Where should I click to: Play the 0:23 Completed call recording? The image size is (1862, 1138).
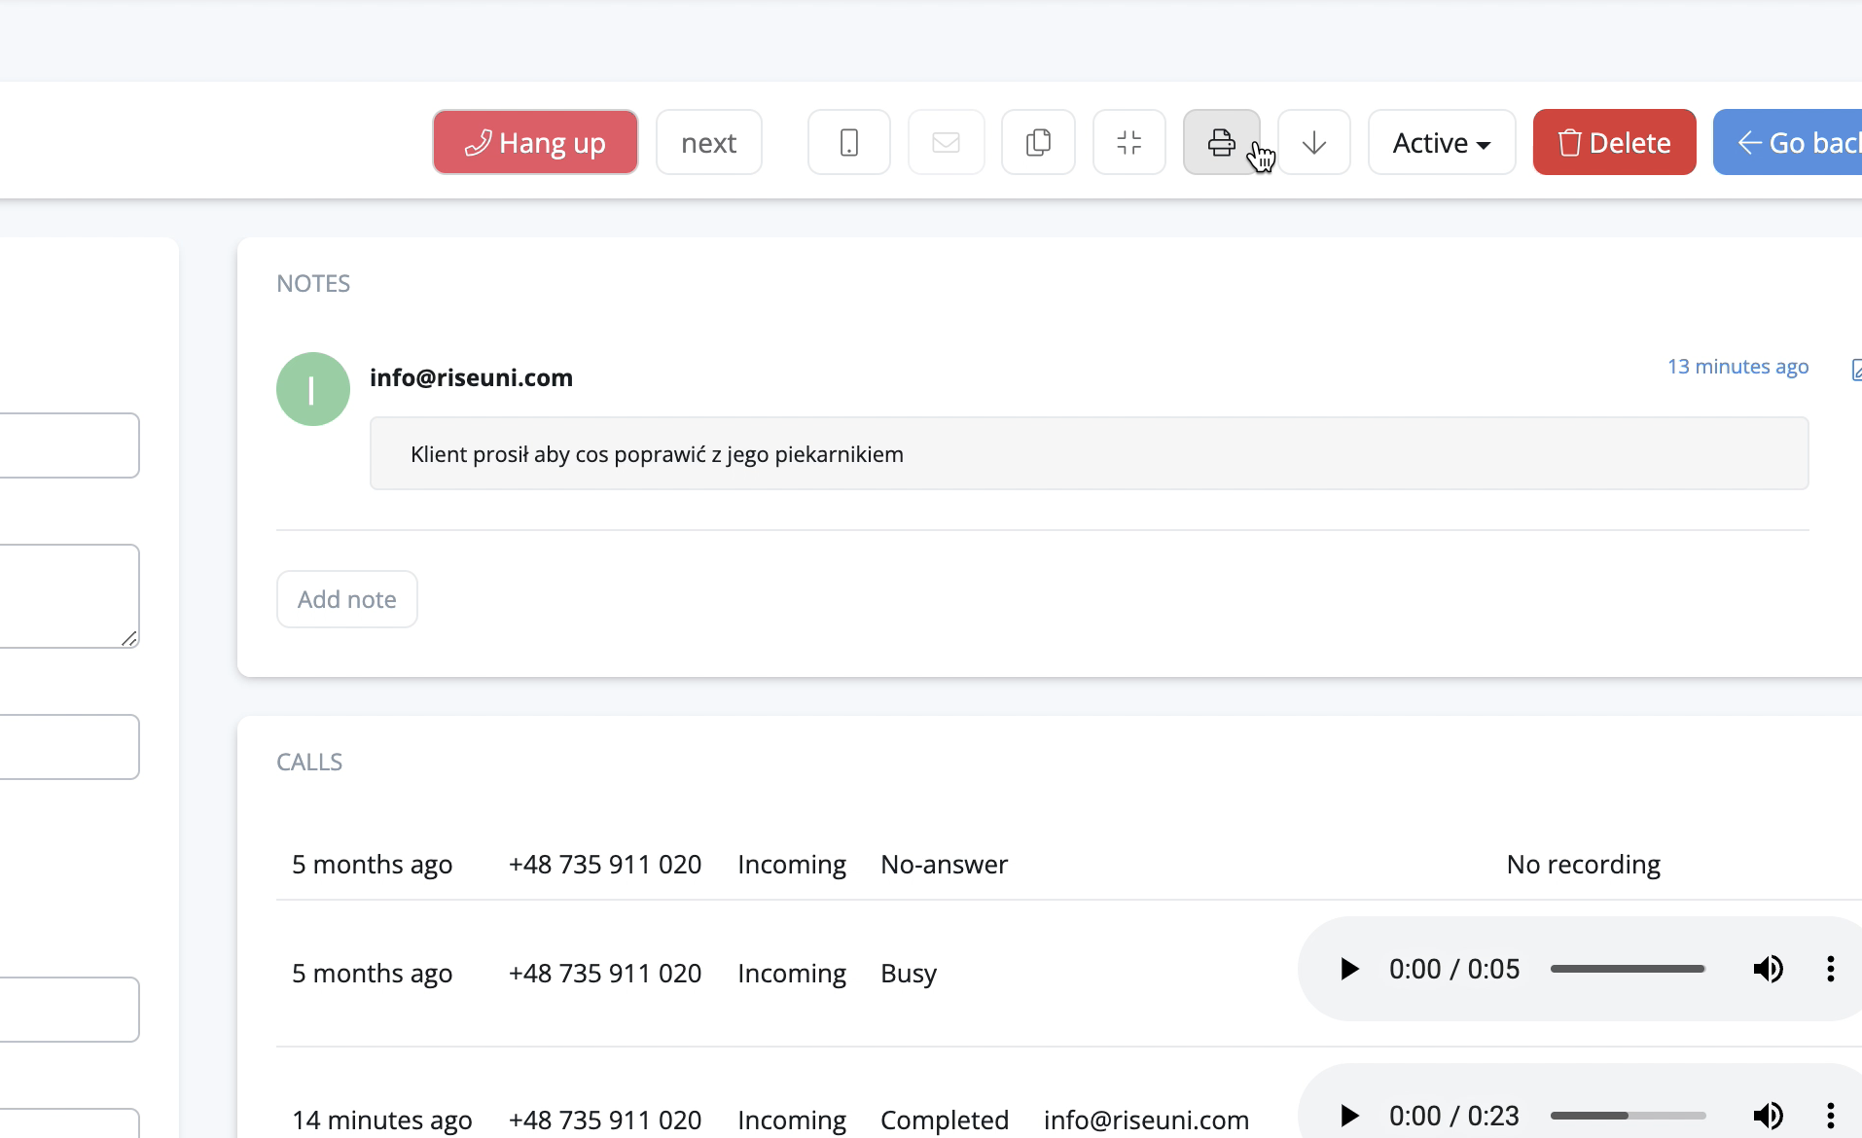1349,1116
